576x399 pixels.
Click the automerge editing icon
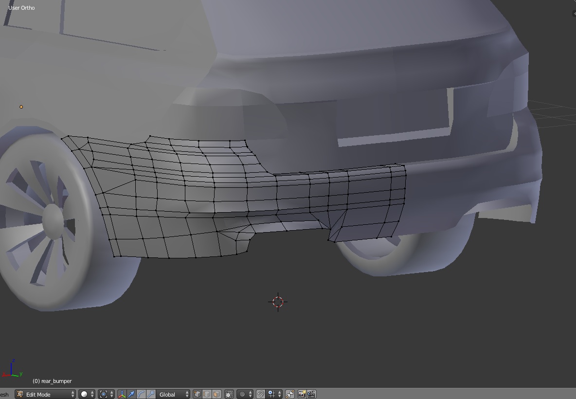click(x=290, y=394)
